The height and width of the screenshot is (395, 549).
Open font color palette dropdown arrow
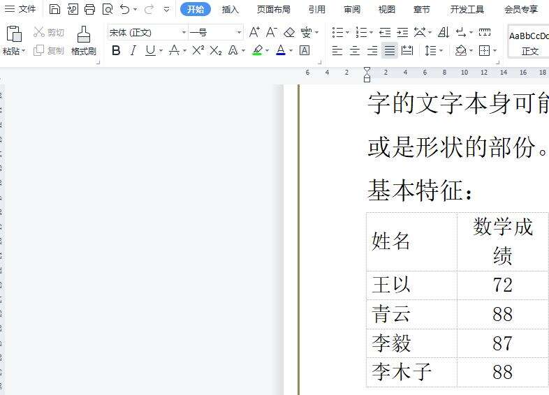(291, 51)
